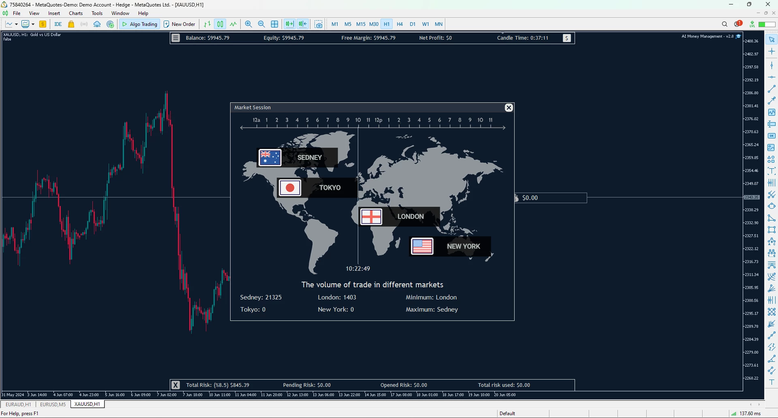This screenshot has height=418, width=778.
Task: Select the trend line drawing tool
Action: (x=772, y=89)
